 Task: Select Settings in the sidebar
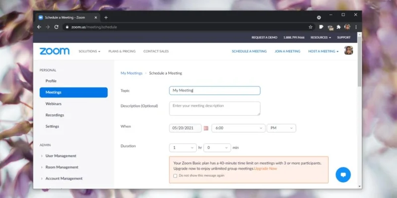pos(52,126)
